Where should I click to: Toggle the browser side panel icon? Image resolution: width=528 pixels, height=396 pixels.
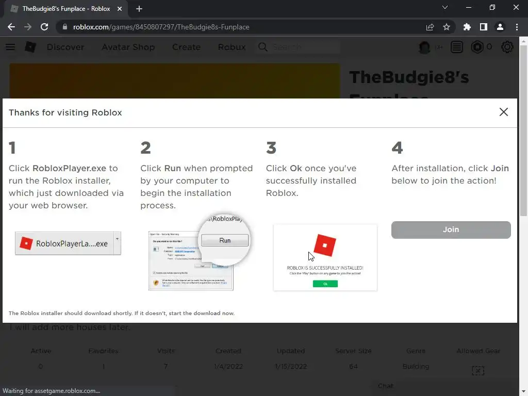coord(484,27)
